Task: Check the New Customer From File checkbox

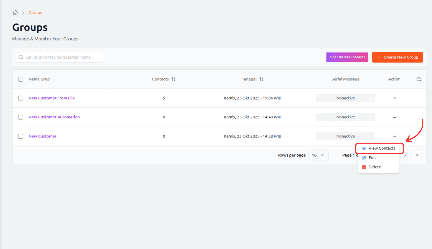Action: 20,98
